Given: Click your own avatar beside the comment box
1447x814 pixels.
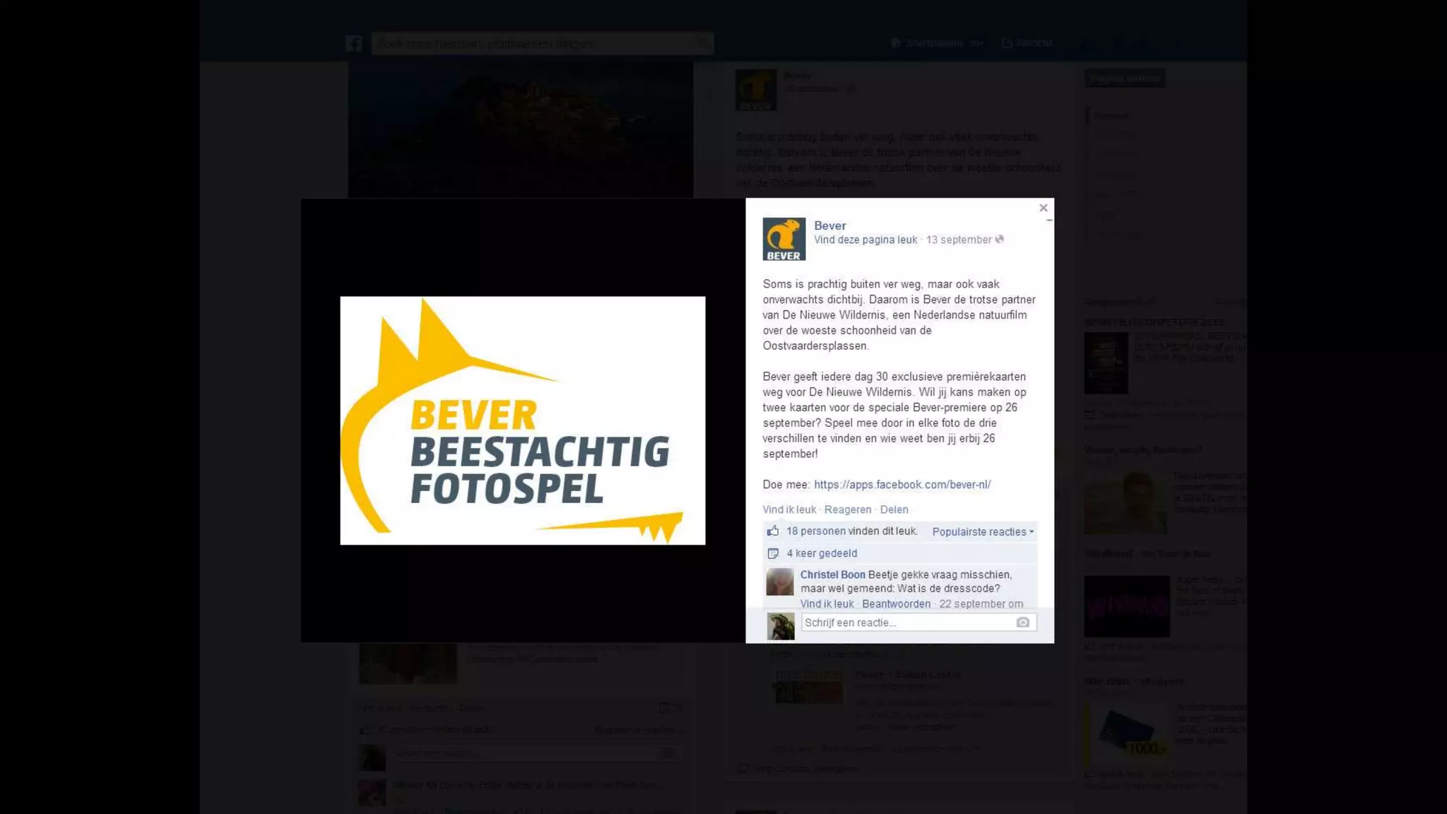Looking at the screenshot, I should pyautogui.click(x=781, y=626).
